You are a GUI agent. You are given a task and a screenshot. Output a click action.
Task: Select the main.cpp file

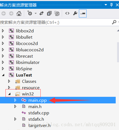tap(37, 100)
